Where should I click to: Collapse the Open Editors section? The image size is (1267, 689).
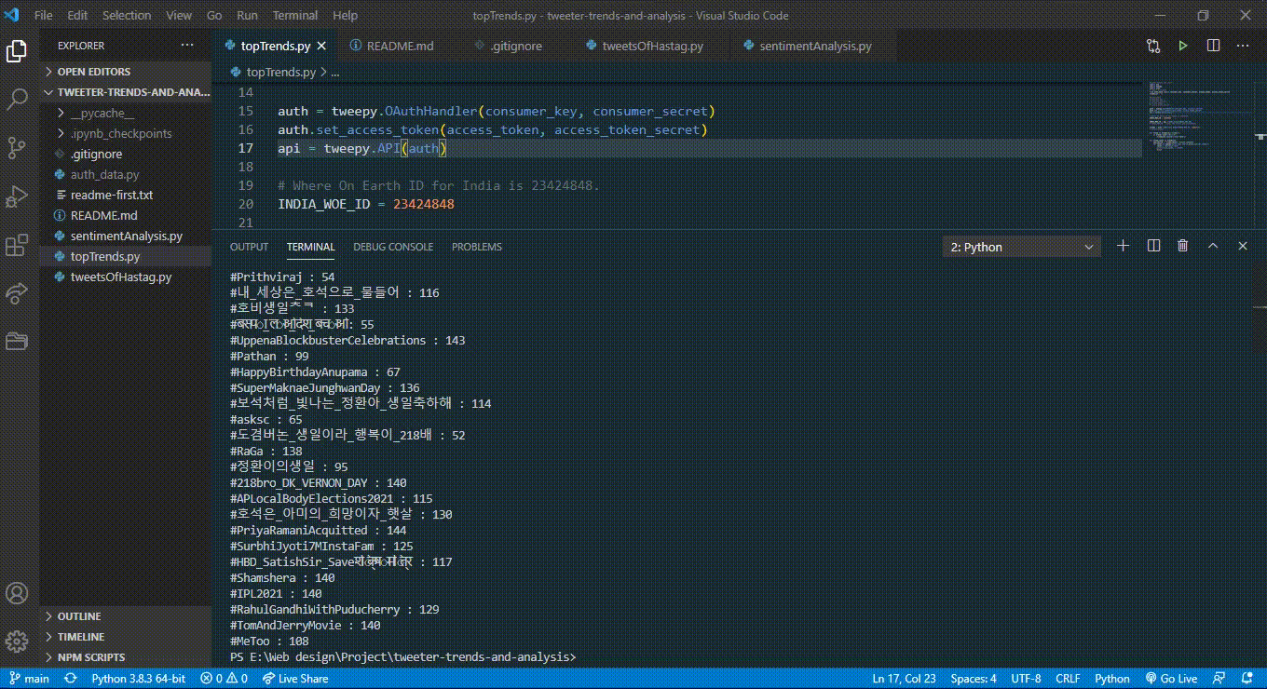tap(126, 72)
